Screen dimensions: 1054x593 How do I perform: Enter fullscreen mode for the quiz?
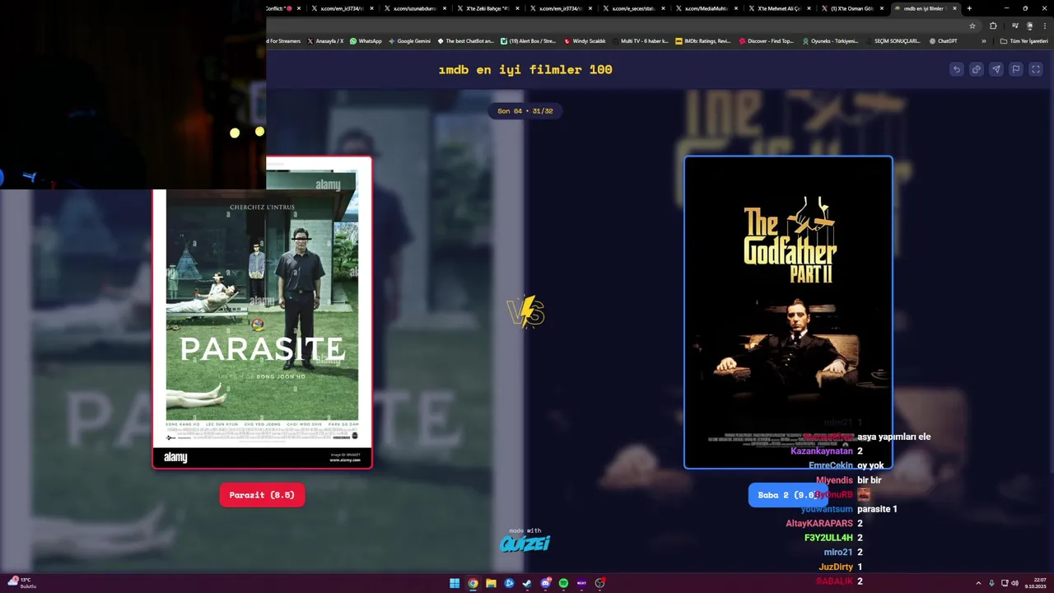point(1036,69)
